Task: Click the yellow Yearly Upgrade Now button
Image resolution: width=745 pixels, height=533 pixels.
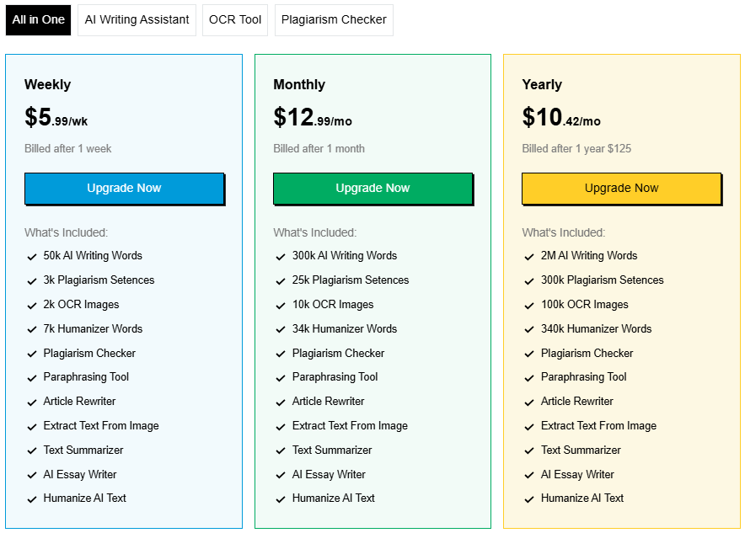Action: point(621,189)
